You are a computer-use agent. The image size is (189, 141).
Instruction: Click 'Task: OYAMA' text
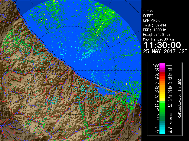[x=154, y=25]
